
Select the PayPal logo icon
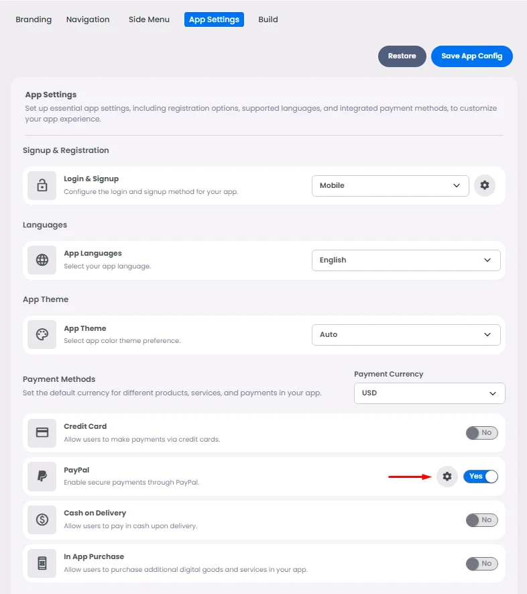pyautogui.click(x=42, y=476)
